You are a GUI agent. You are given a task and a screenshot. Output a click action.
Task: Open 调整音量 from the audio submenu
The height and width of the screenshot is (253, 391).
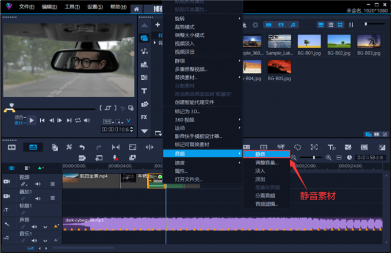(267, 163)
